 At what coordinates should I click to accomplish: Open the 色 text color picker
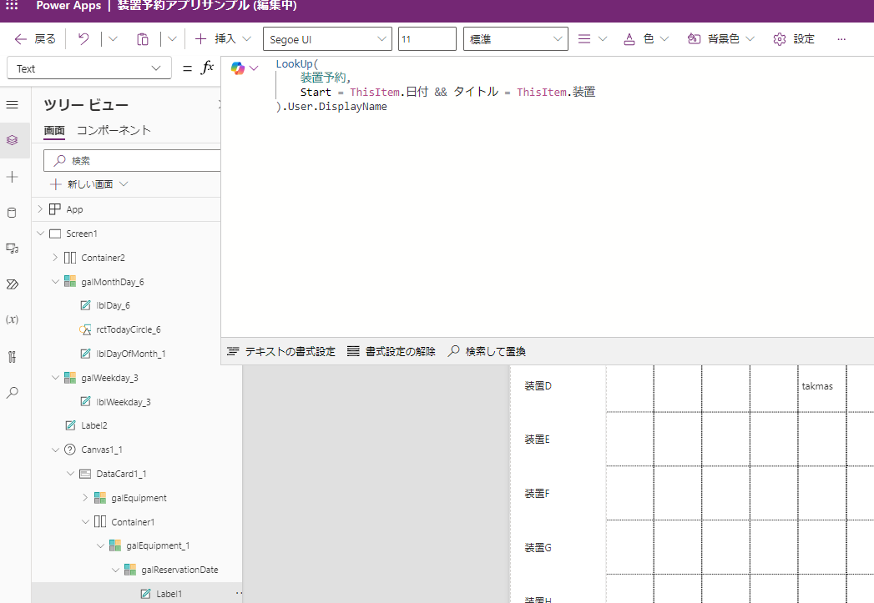point(646,39)
